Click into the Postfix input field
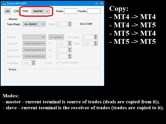Viewport: 166px width, 124px height. tap(94, 11)
